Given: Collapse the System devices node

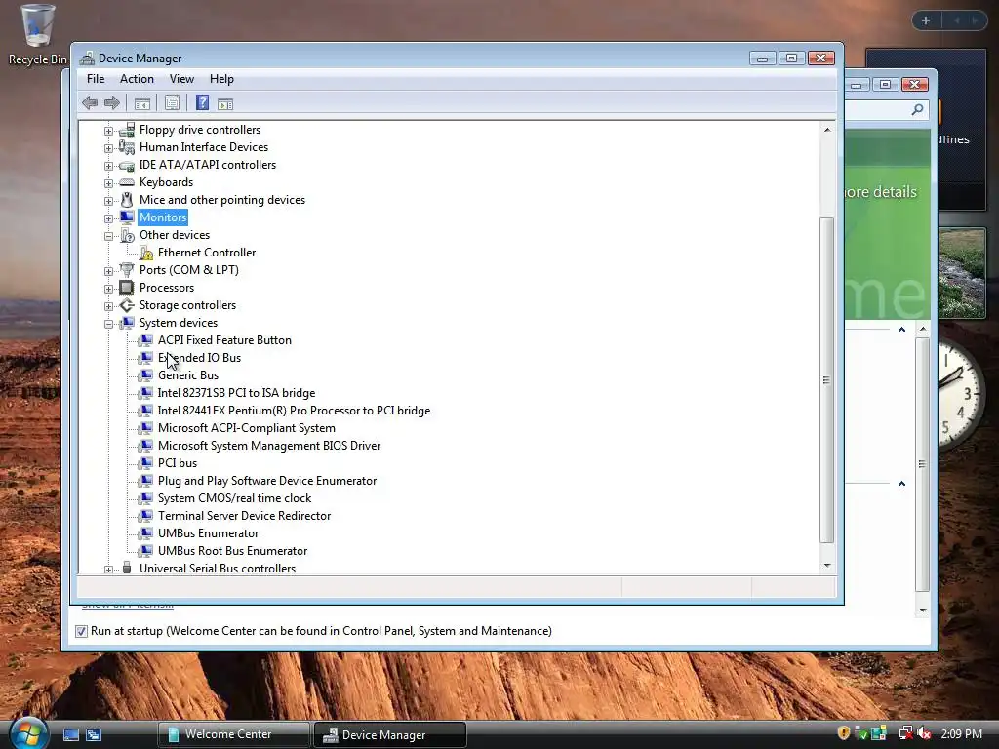Looking at the screenshot, I should coord(108,324).
